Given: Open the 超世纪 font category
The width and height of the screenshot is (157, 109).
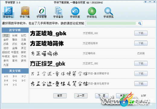Looking at the screenshot, I should pos(6,52).
